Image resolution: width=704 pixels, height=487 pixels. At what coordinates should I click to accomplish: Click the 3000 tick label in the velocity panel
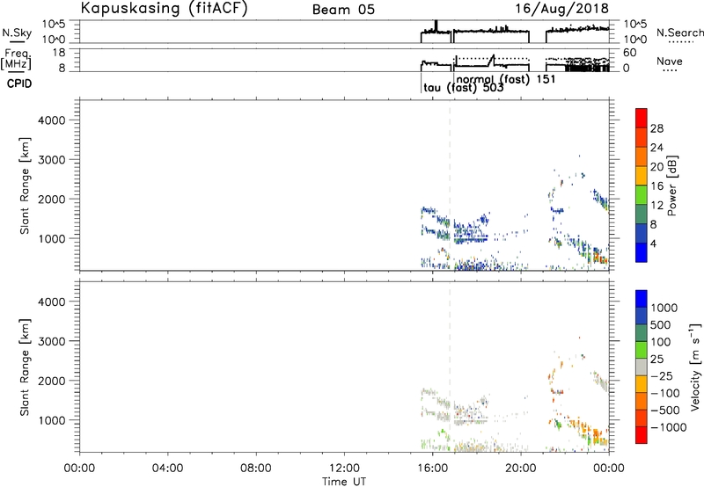(51, 341)
